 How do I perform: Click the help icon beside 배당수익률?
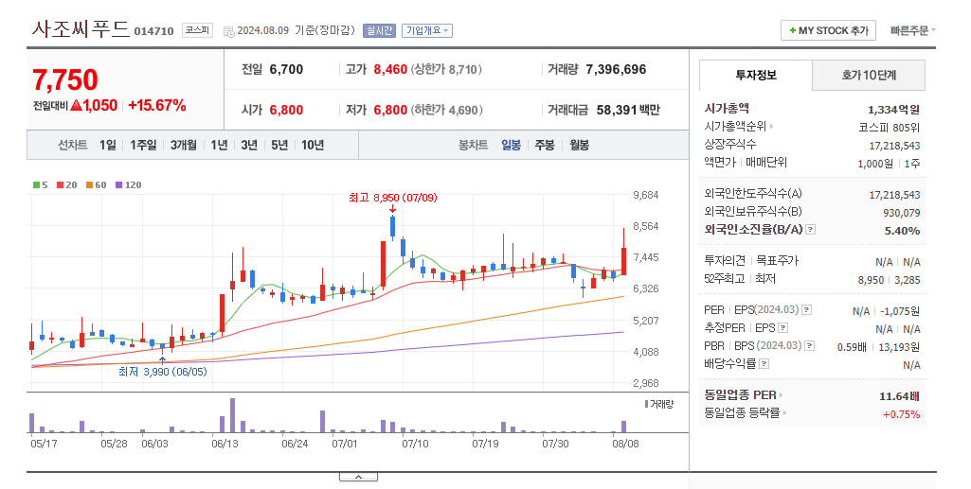[764, 363]
